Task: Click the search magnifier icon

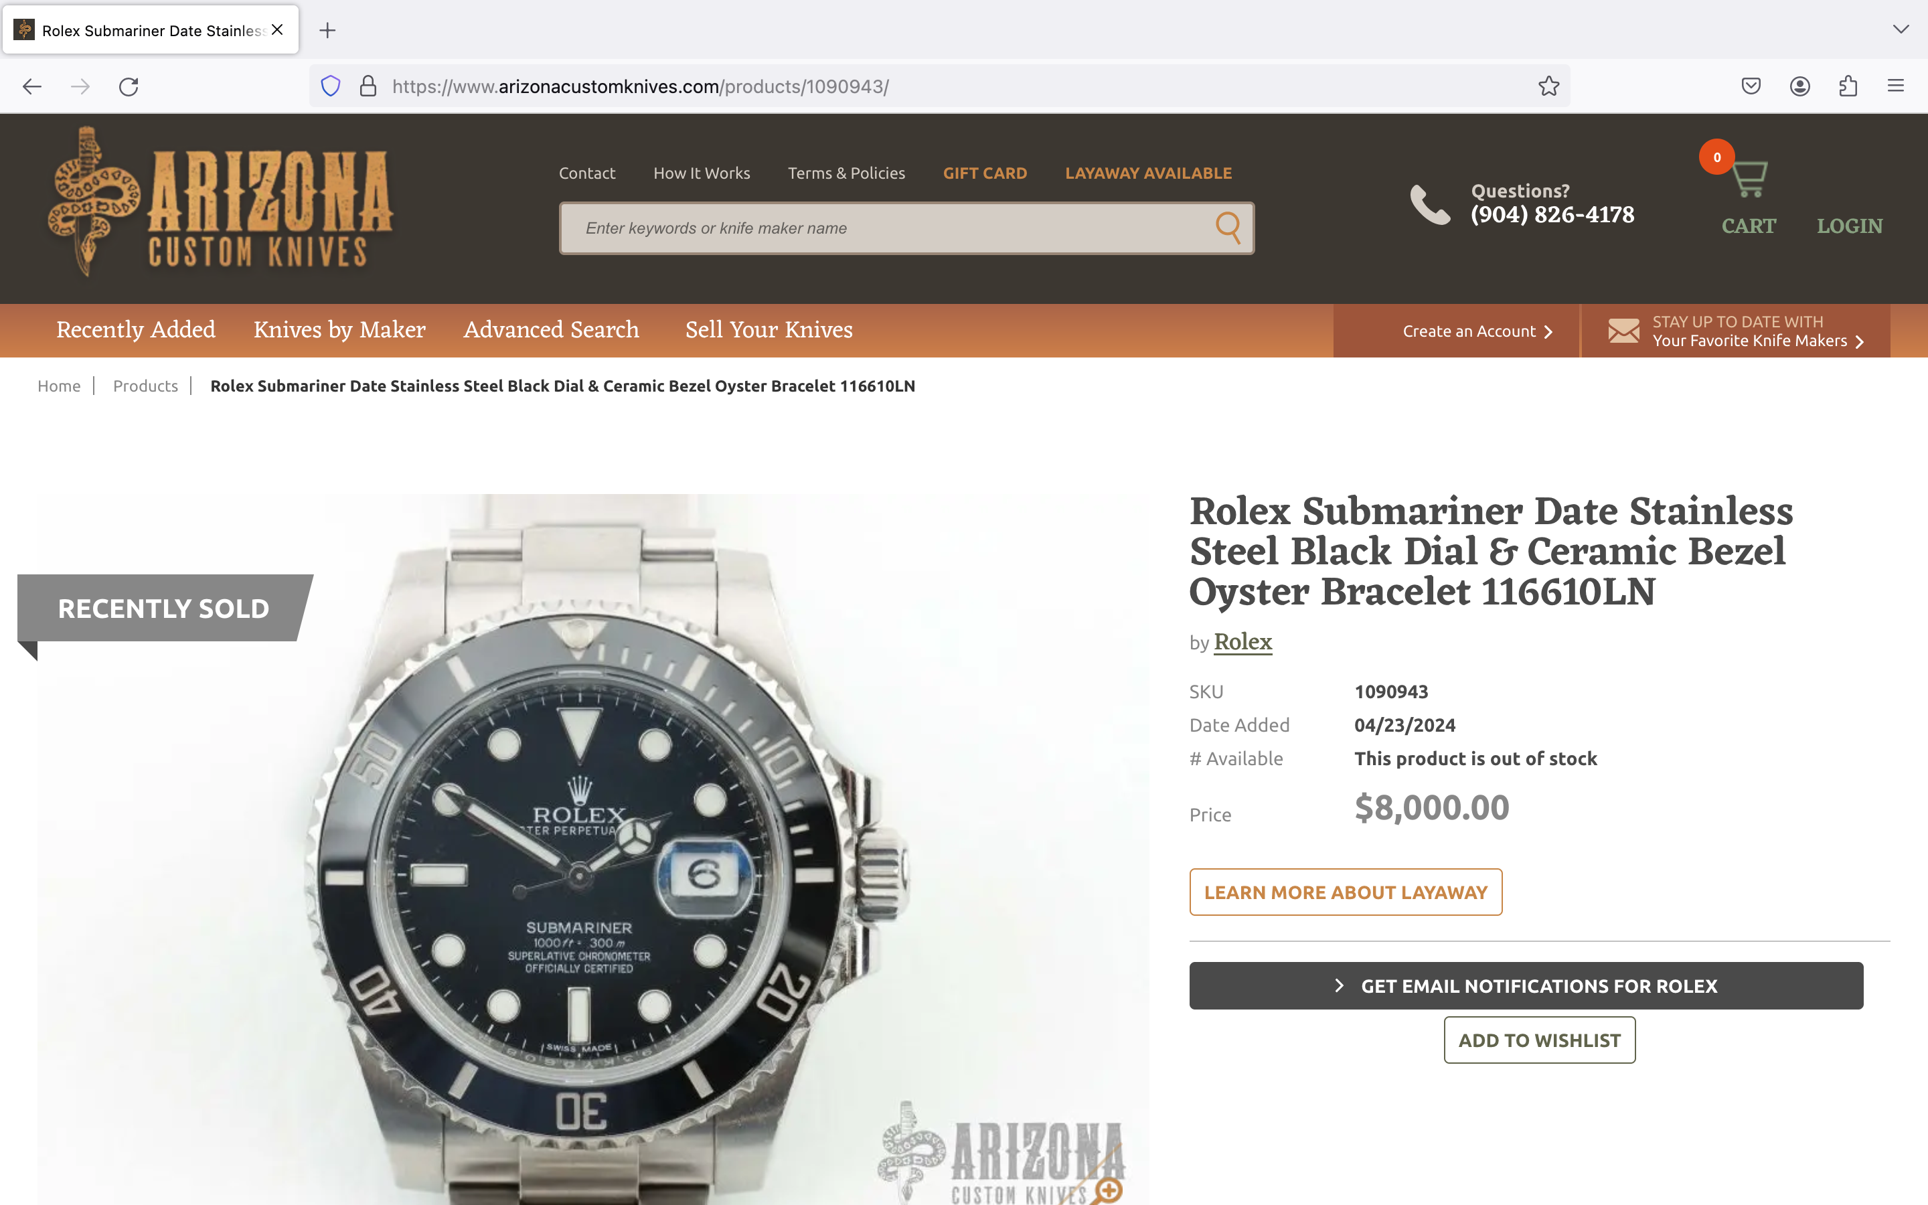Action: pyautogui.click(x=1228, y=228)
